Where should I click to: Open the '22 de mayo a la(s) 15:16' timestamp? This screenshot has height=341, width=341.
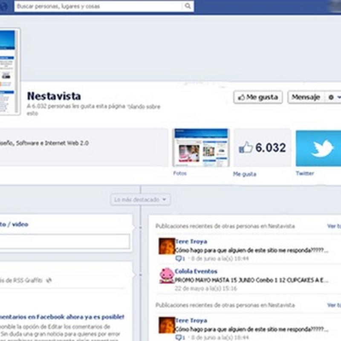pyautogui.click(x=206, y=289)
